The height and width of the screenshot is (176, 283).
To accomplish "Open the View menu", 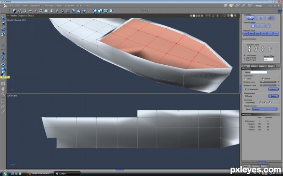I will tap(25, 6).
